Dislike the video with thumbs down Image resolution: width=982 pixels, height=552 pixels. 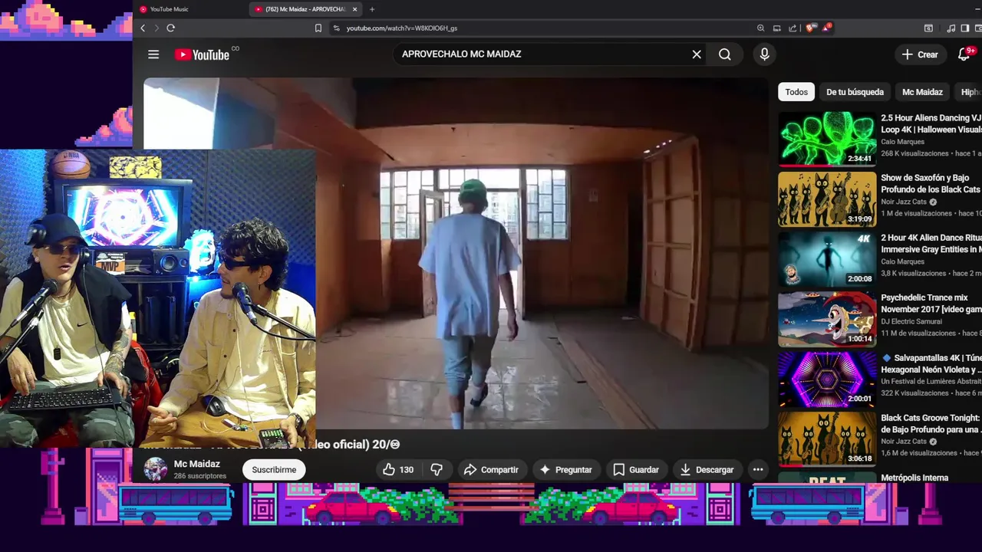tap(437, 470)
